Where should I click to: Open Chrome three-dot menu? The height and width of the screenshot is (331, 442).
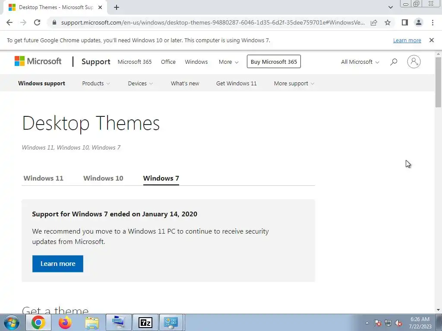click(x=433, y=22)
